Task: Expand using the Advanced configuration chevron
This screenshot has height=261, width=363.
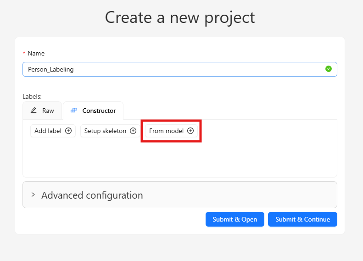Action: pos(33,195)
